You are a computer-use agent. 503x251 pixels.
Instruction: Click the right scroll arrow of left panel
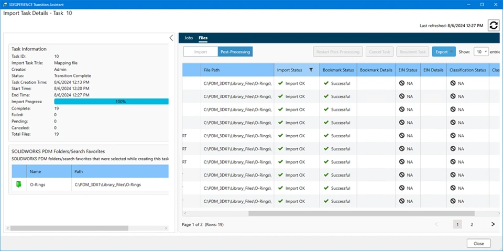pyautogui.click(x=166, y=228)
